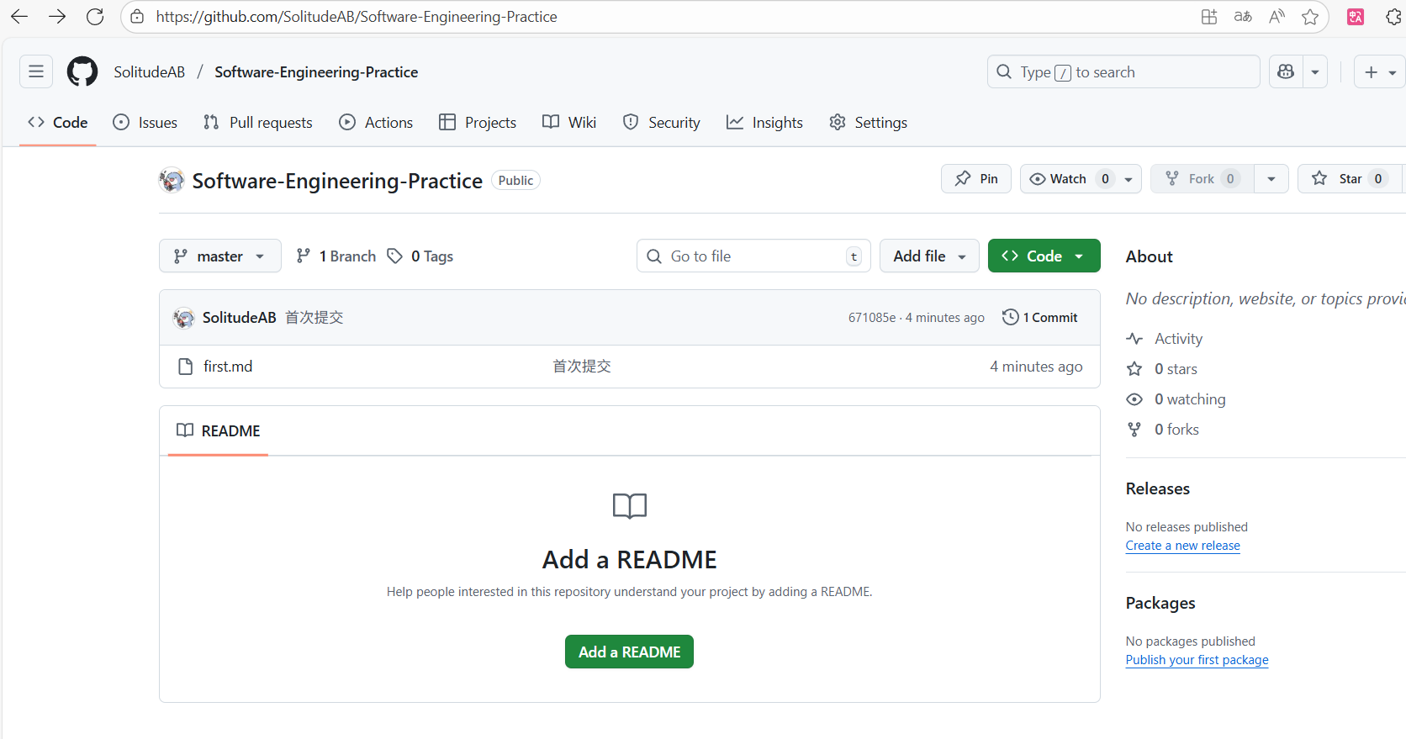
Task: Click the file icon beside first.md
Action: tap(186, 367)
